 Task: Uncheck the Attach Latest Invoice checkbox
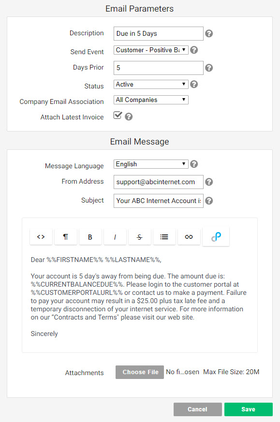[118, 116]
